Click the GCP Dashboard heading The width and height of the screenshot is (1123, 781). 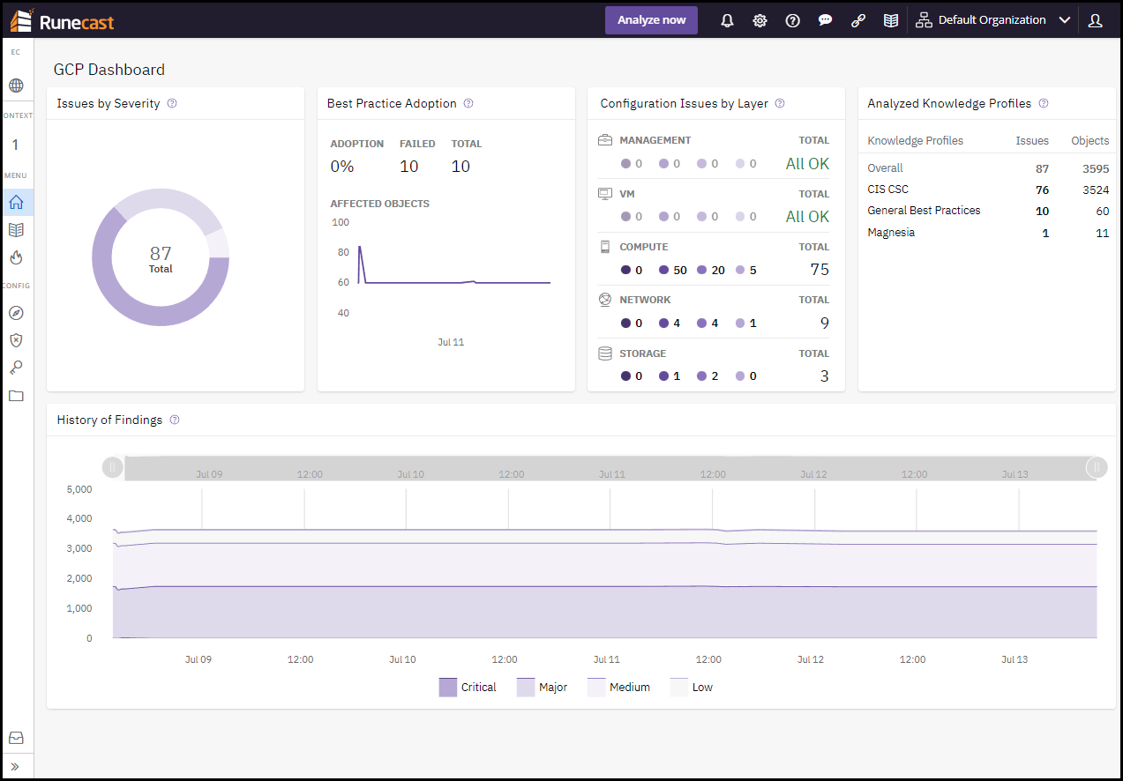click(109, 70)
